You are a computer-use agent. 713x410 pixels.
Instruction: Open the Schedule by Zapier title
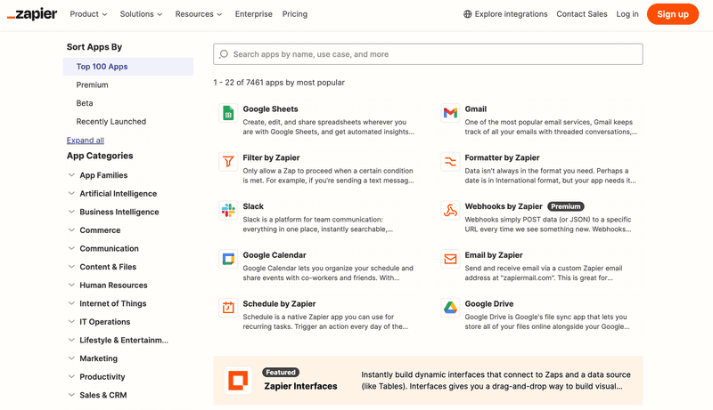pos(279,304)
